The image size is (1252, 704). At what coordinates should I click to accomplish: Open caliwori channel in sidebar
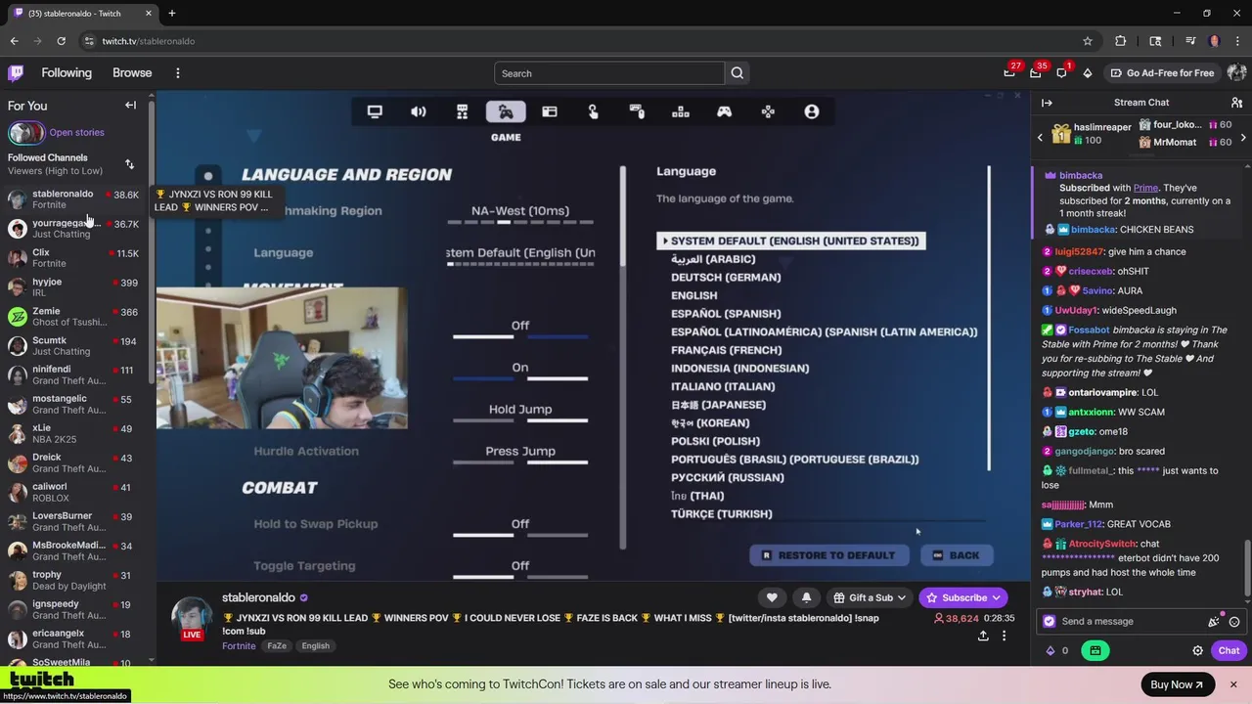74,493
